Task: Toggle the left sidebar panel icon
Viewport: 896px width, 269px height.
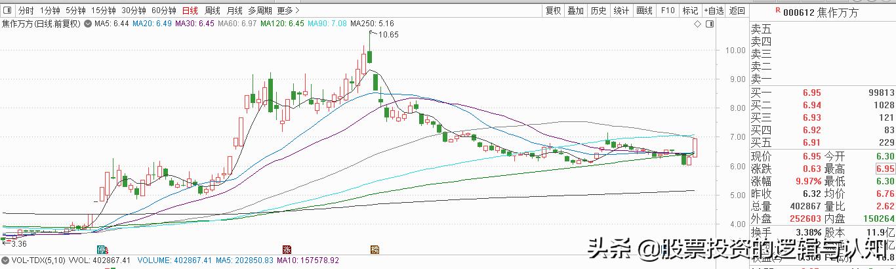Action: (8, 10)
